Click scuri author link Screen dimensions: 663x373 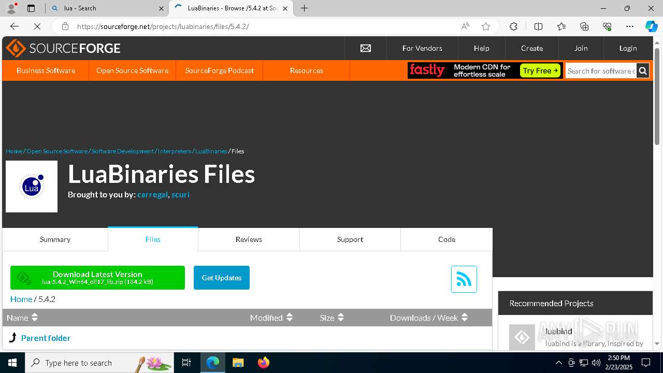click(180, 195)
